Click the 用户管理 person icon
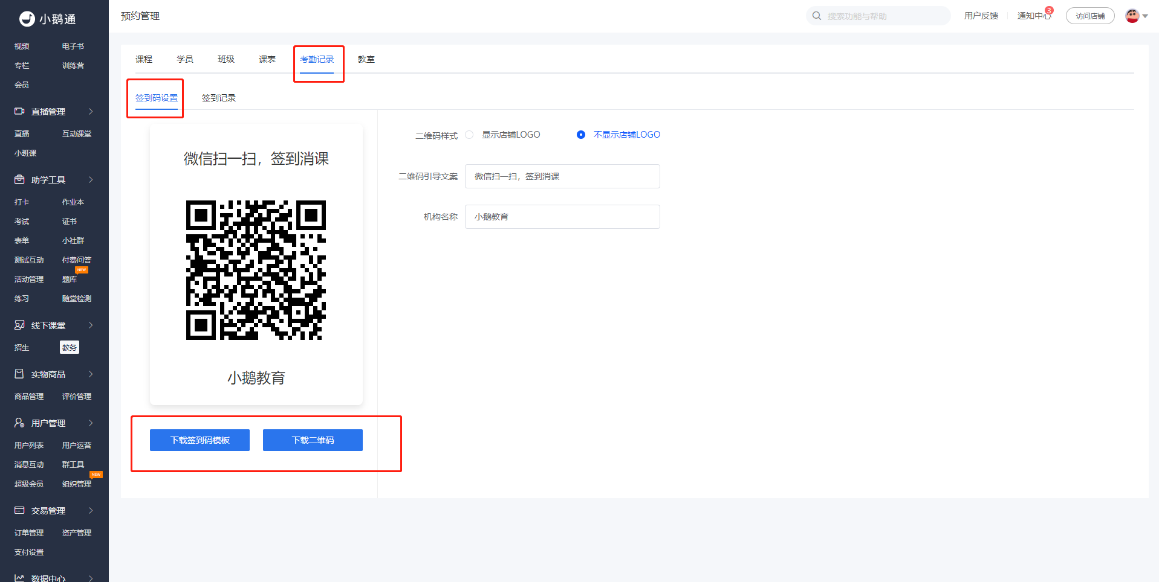This screenshot has height=582, width=1159. 19,423
